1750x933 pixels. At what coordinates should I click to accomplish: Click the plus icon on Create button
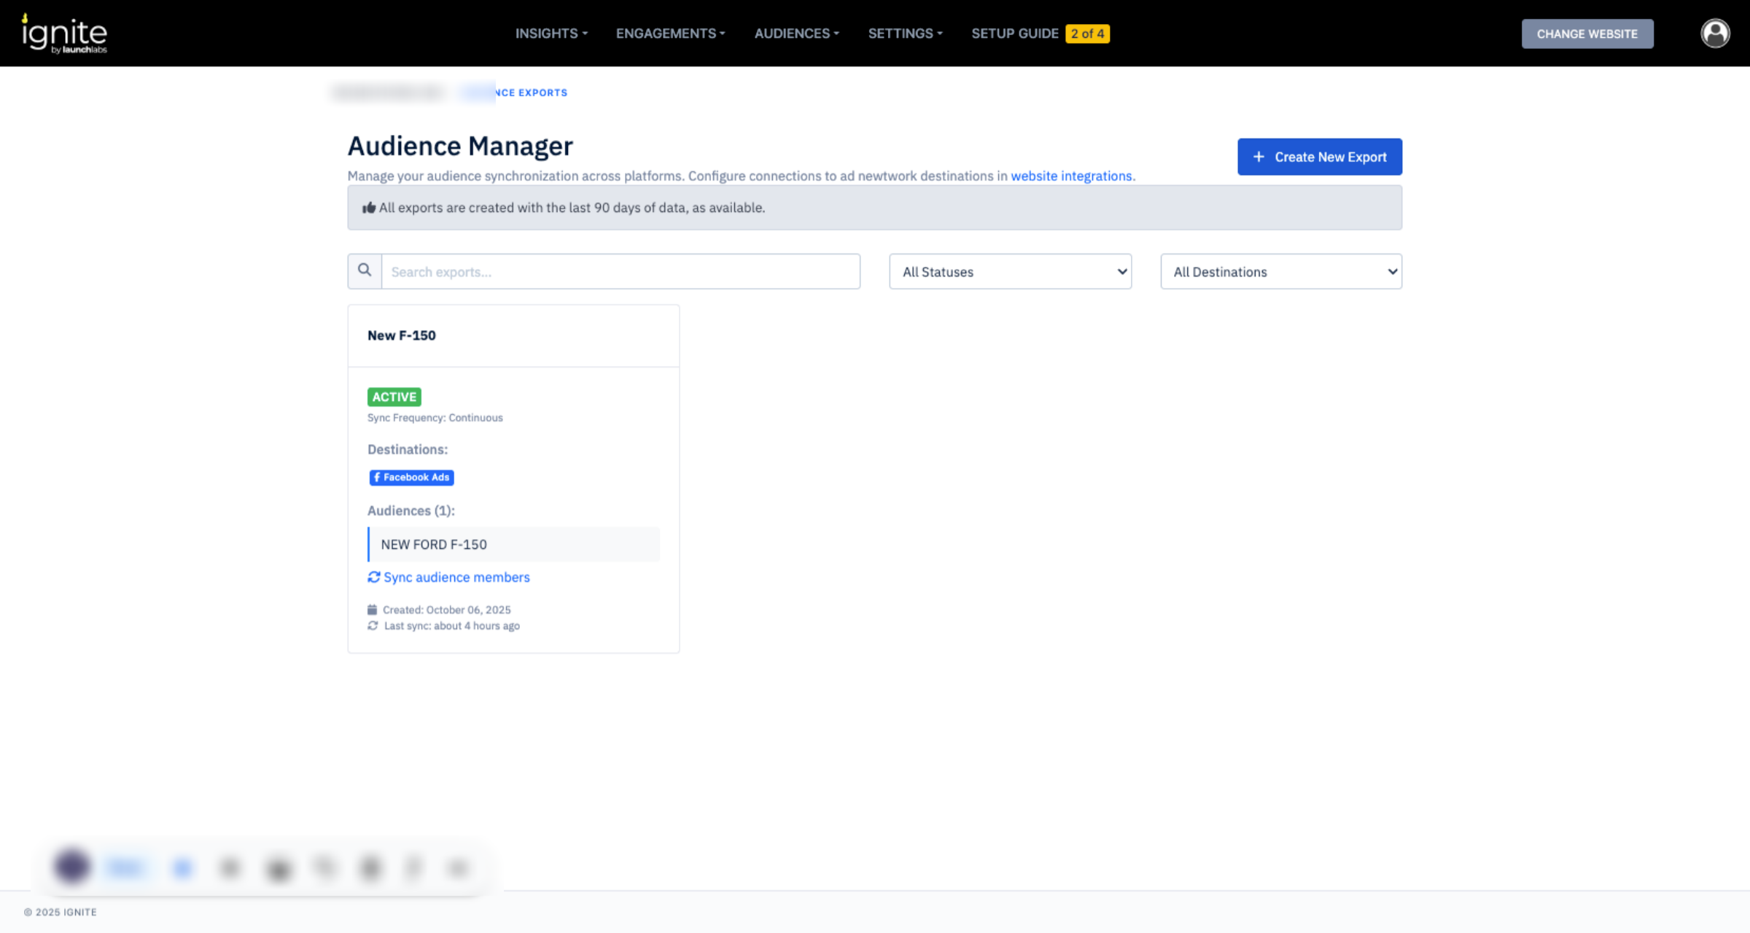pos(1259,157)
